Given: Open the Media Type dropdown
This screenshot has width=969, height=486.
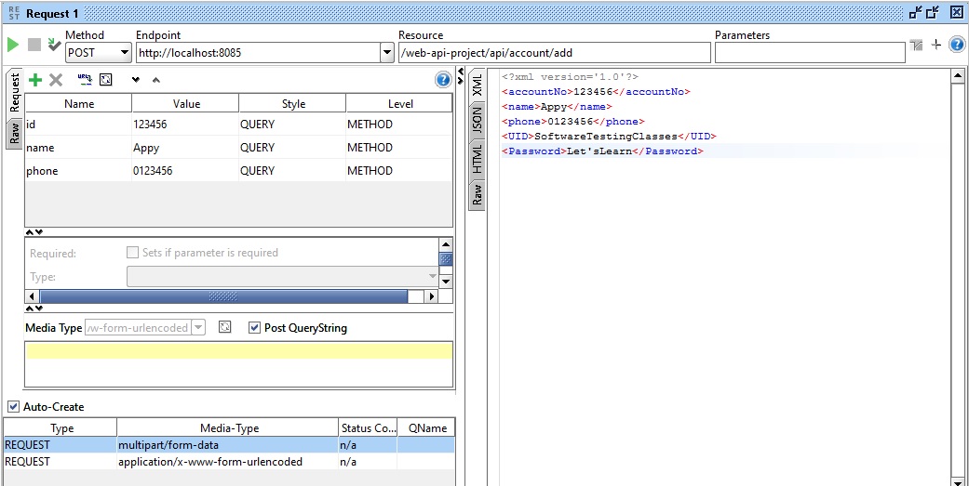Looking at the screenshot, I should 197,327.
